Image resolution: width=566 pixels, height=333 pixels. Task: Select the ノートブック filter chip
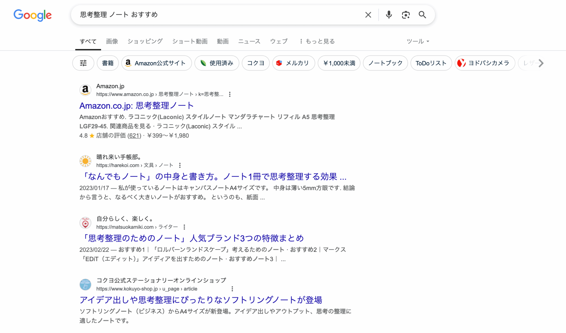point(385,63)
